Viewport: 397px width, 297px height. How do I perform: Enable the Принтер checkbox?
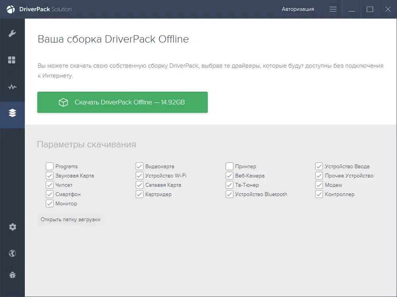(x=229, y=166)
